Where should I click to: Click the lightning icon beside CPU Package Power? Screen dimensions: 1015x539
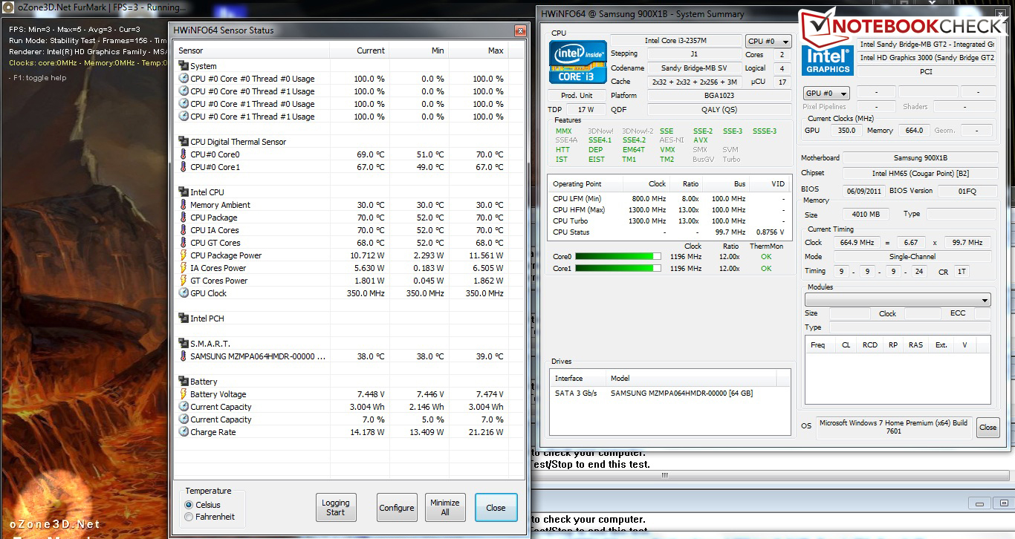(x=184, y=255)
